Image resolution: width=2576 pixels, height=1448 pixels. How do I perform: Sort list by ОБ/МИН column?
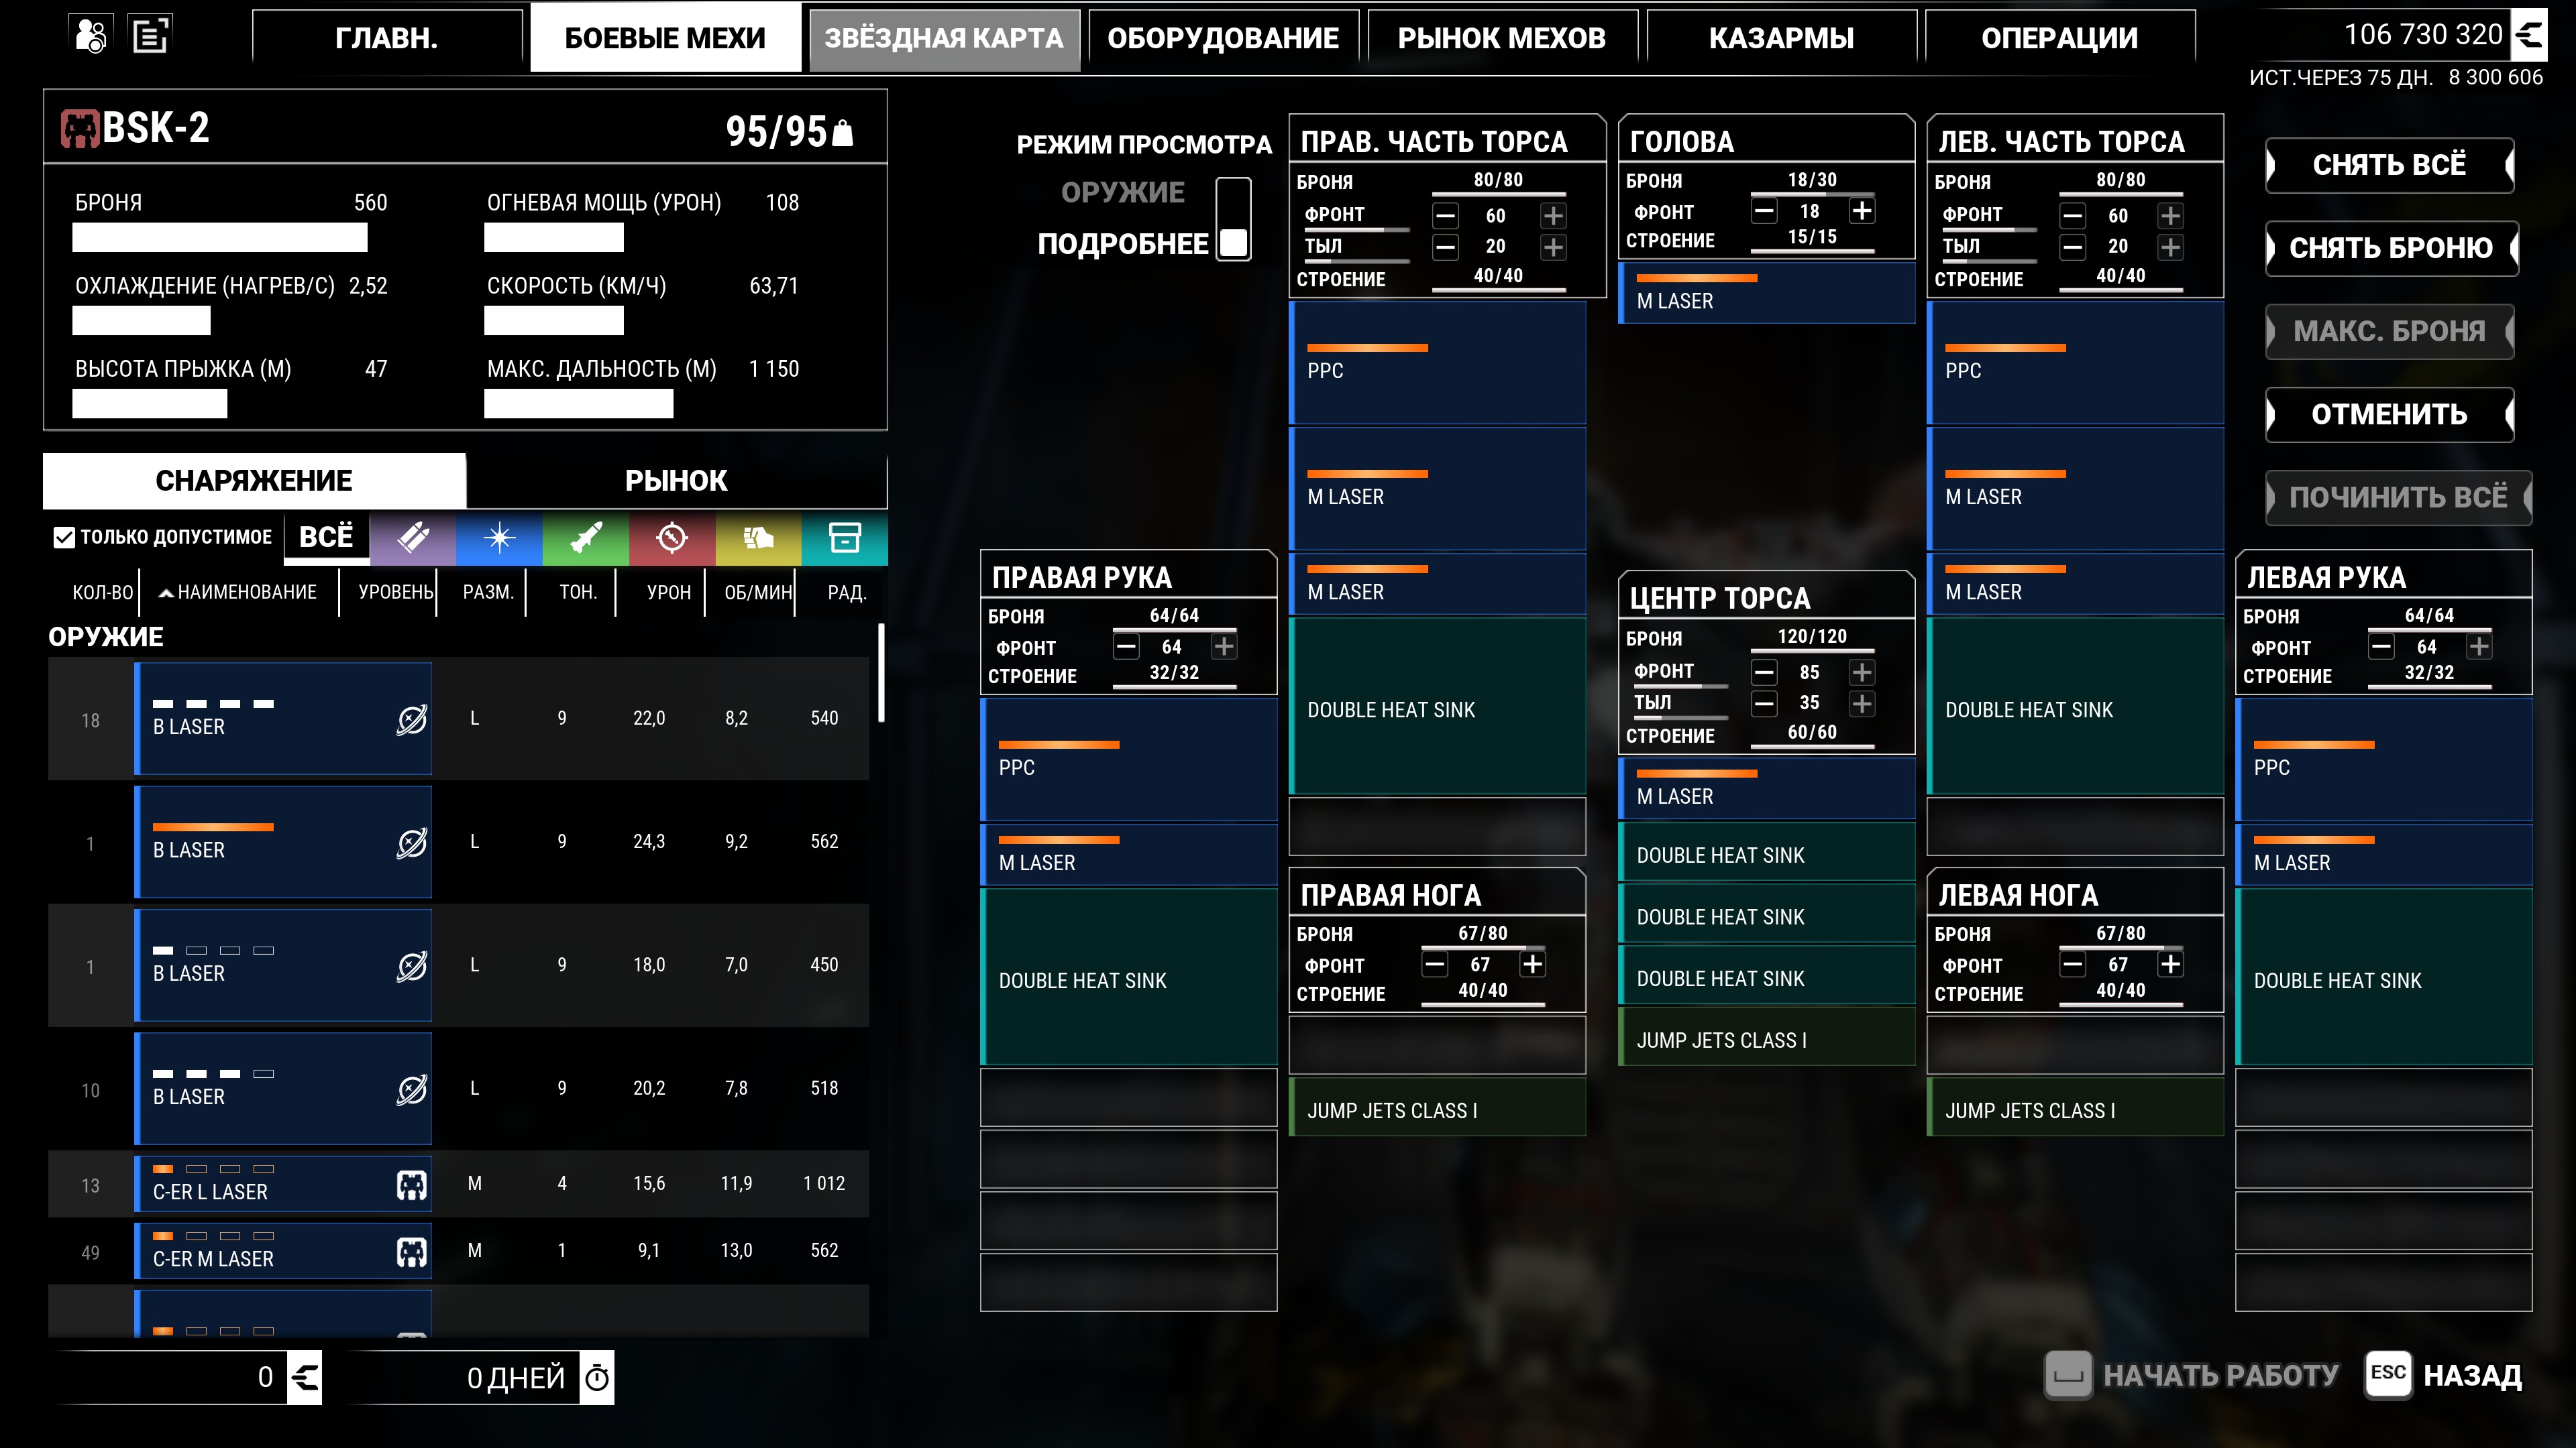758,593
